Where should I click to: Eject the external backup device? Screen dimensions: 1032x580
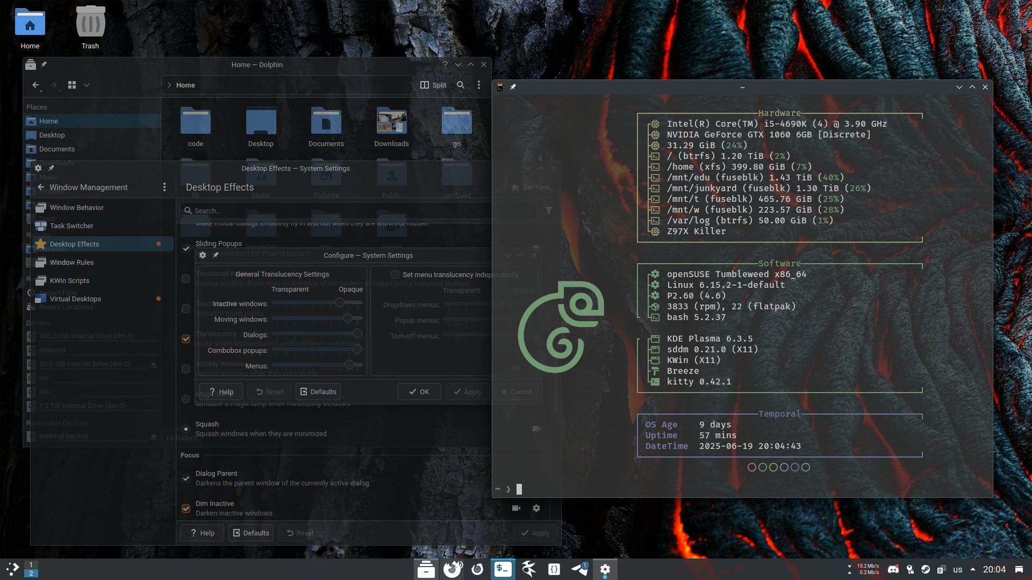153,436
